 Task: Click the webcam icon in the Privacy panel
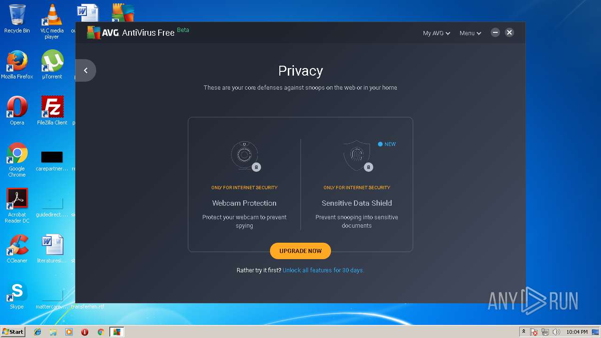point(245,155)
